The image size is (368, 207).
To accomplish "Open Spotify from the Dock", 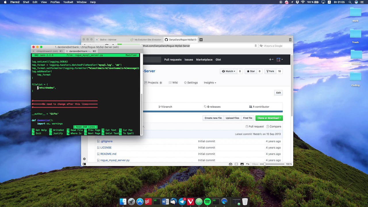I will point(207,202).
